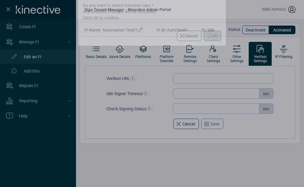The width and height of the screenshot is (304, 187).
Task: Switch to the Basic Details tab
Action: [96, 53]
